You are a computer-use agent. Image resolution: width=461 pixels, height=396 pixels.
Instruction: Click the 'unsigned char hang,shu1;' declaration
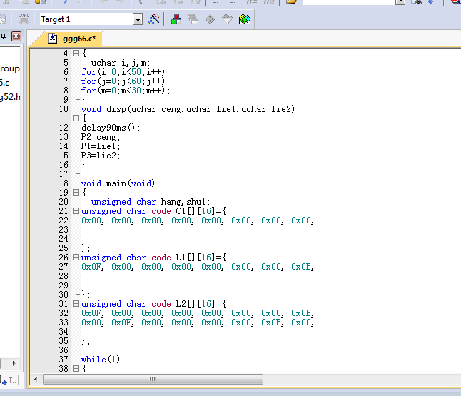151,202
